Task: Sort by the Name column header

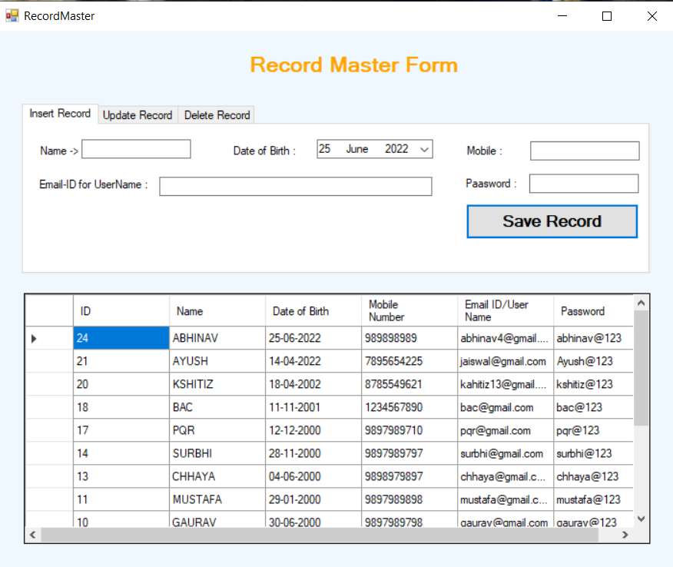Action: (217, 310)
